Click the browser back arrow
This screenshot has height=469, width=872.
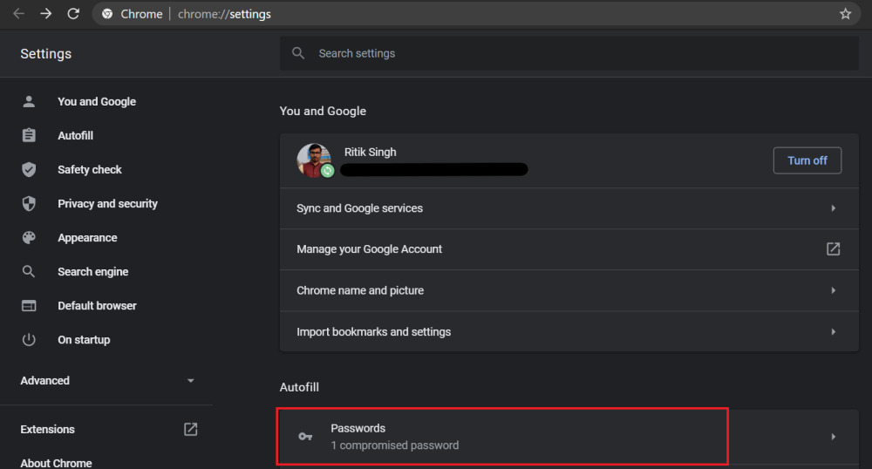tap(18, 13)
